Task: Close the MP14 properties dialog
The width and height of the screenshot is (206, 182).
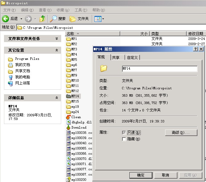Action: [x=201, y=49]
